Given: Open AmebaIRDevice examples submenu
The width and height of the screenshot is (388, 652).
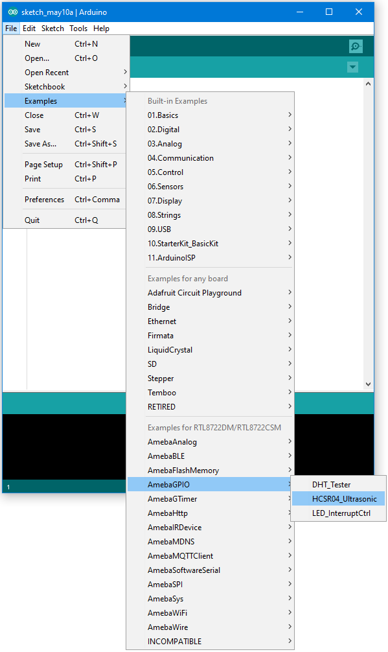Looking at the screenshot, I should click(x=211, y=528).
